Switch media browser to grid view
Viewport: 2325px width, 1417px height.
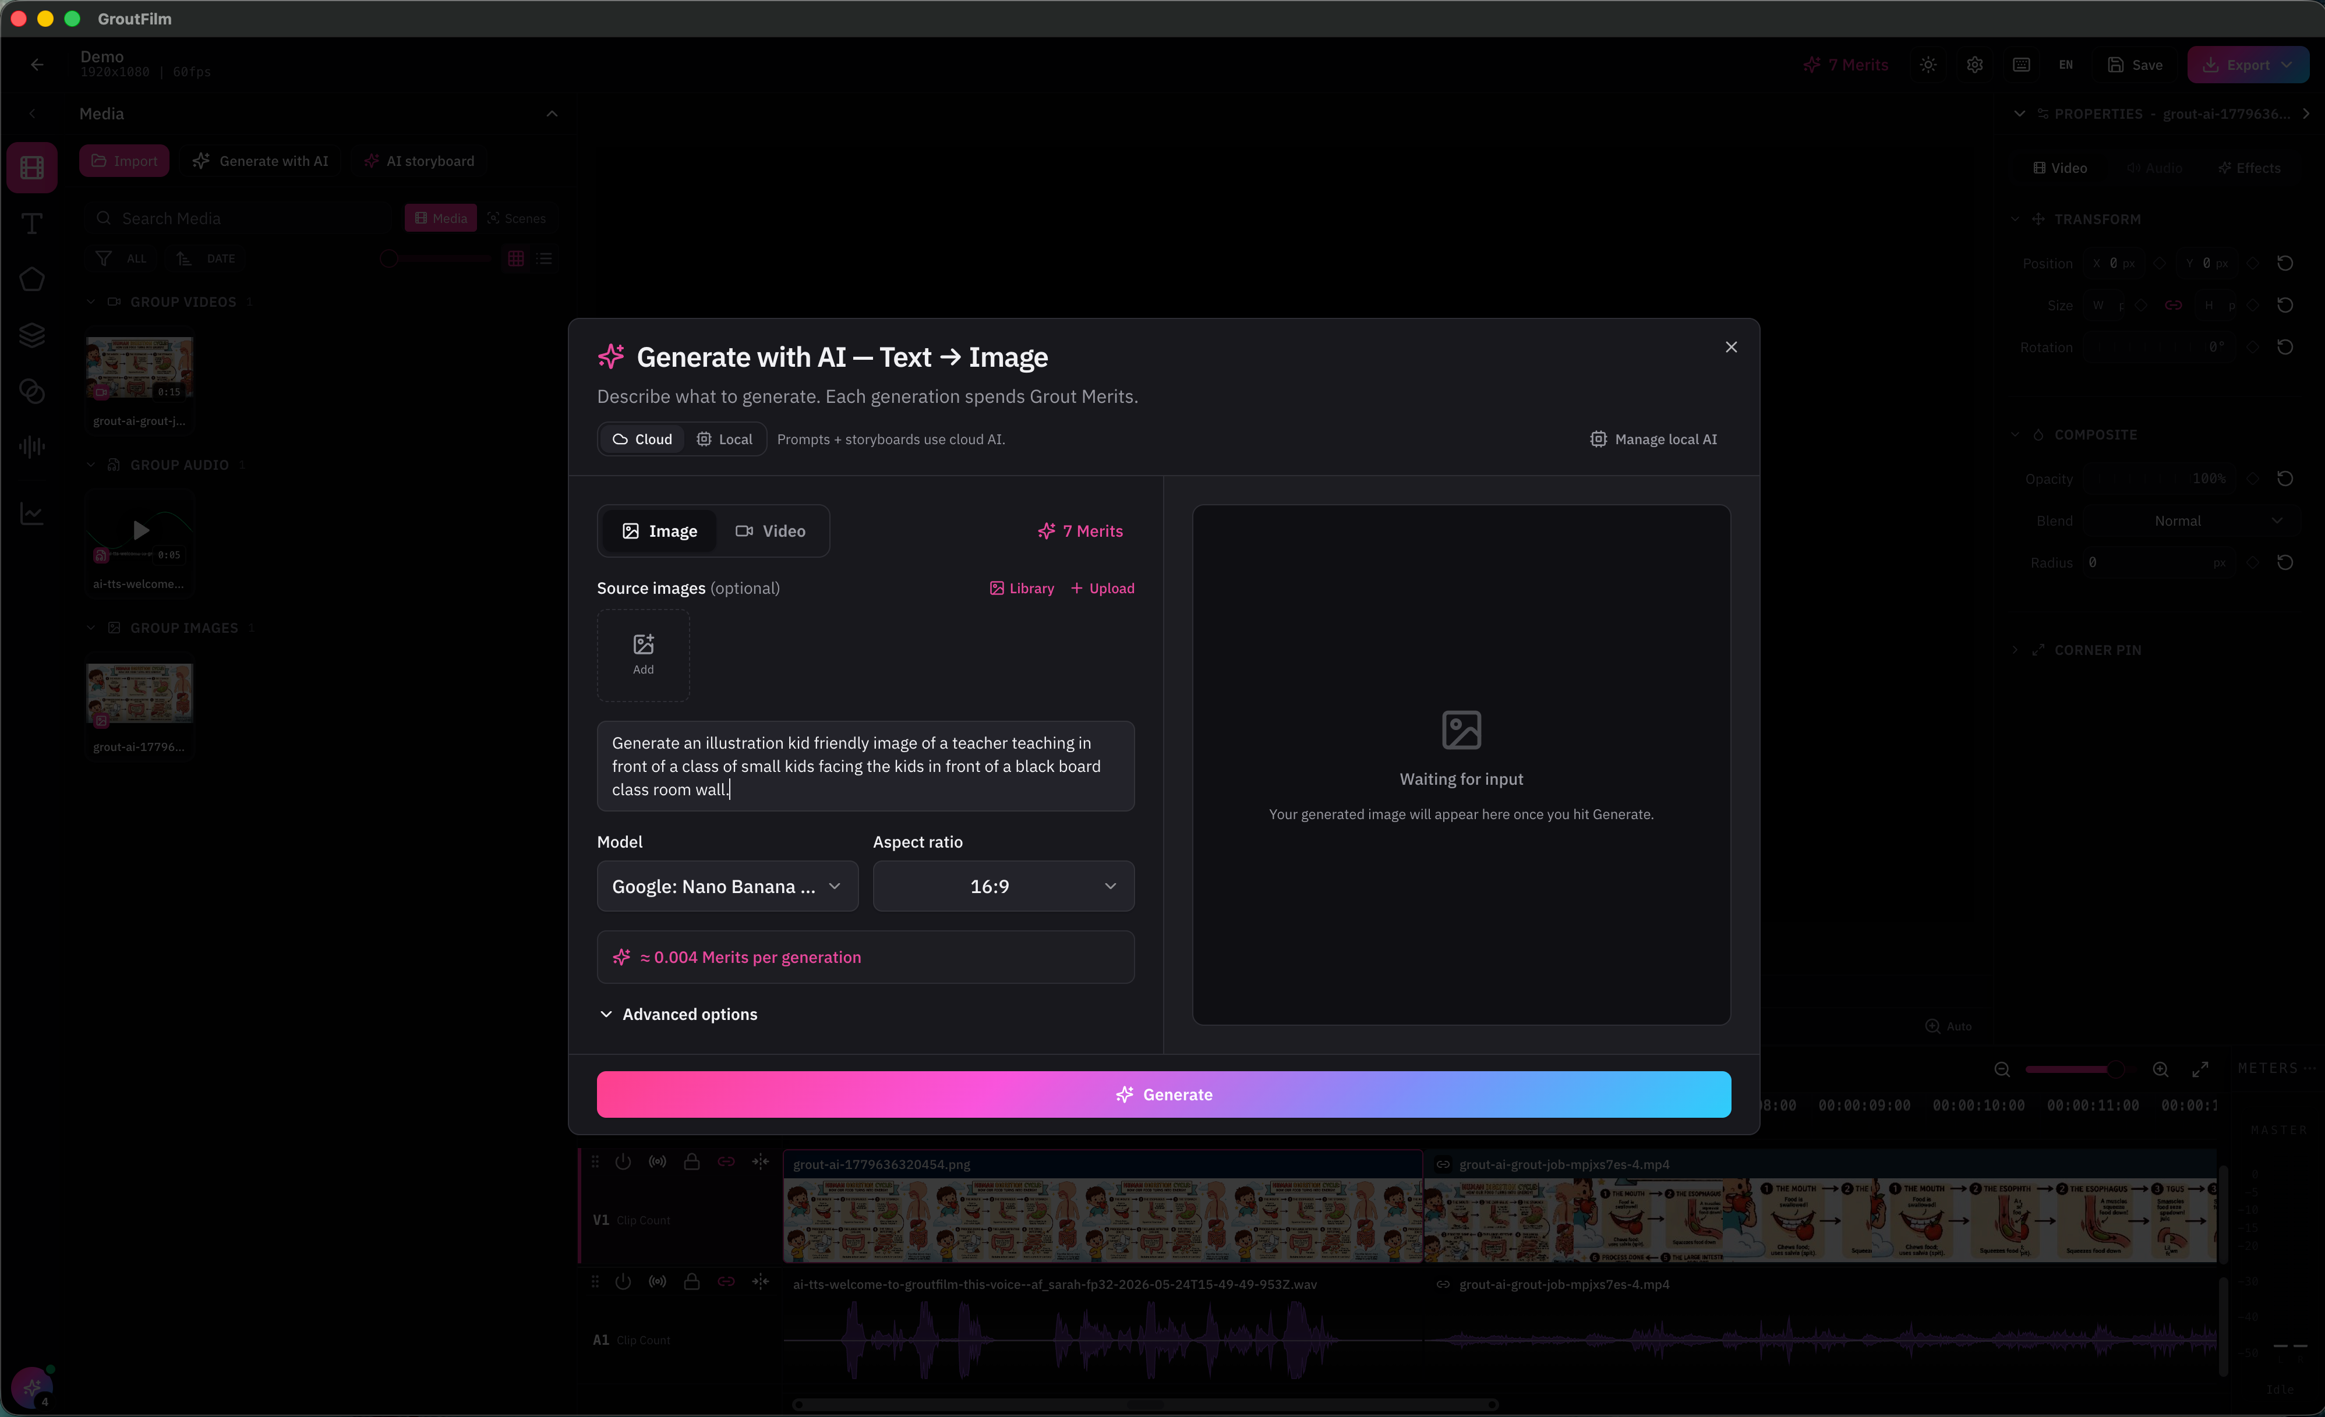tap(515, 258)
